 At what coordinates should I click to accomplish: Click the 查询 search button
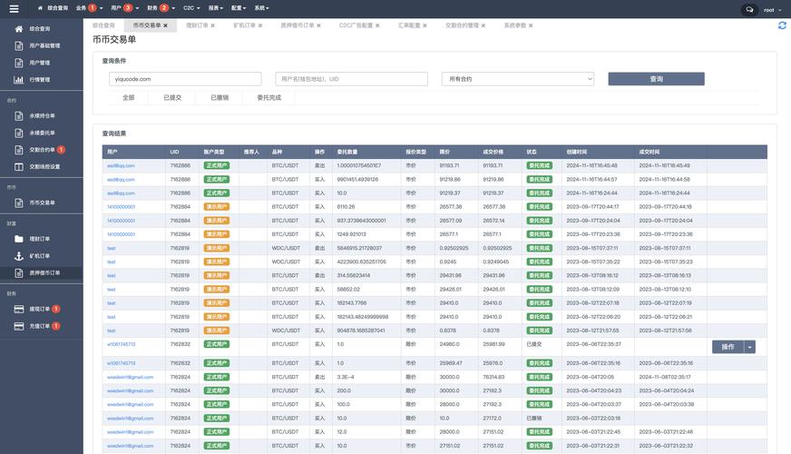tap(656, 79)
